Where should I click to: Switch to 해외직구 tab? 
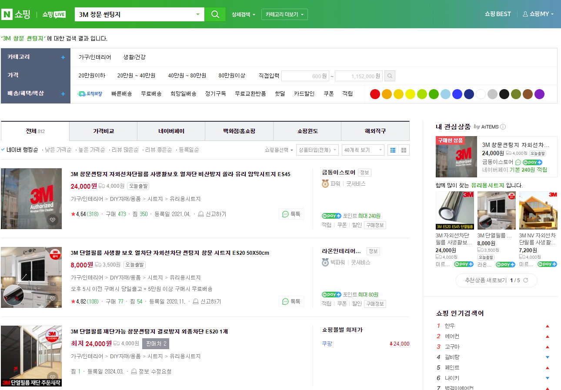(x=375, y=131)
